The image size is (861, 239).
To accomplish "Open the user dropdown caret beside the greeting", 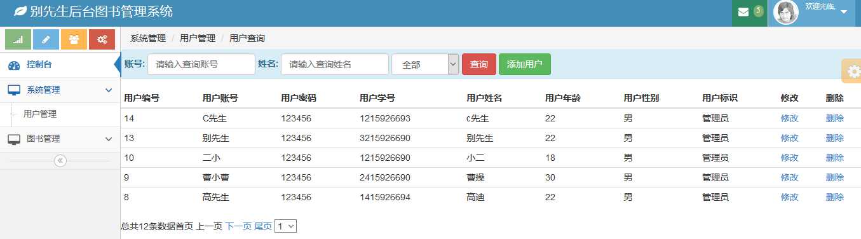I will (x=844, y=12).
